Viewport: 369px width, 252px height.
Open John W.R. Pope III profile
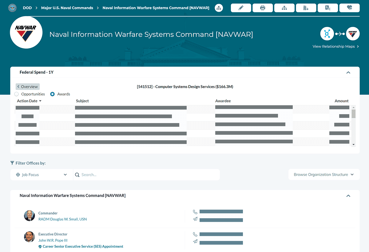click(x=53, y=240)
